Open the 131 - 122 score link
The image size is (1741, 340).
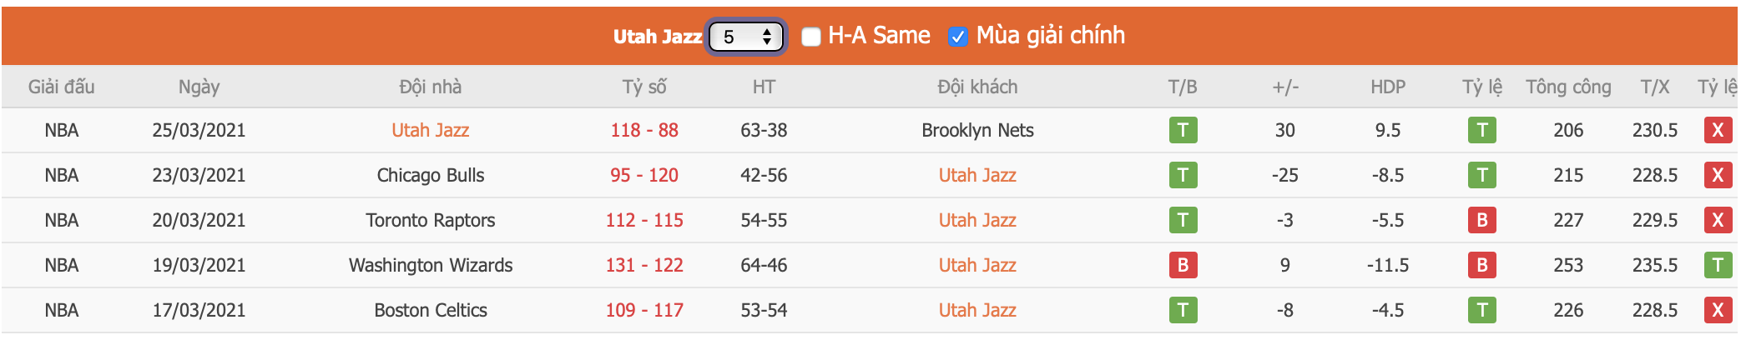click(643, 265)
